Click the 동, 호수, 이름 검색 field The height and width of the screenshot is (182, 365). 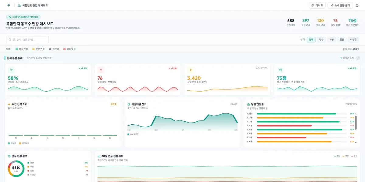(x=27, y=40)
